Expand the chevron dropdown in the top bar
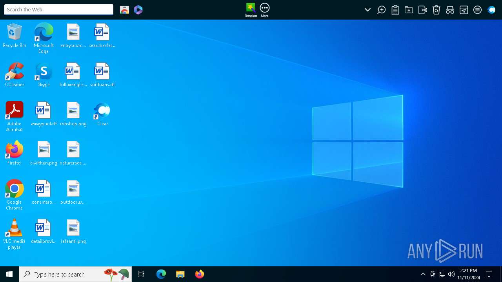 [367, 10]
